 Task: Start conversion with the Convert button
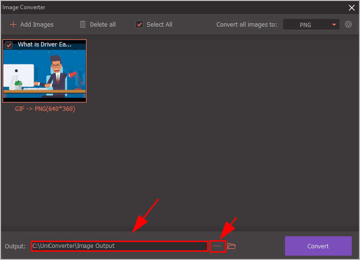pyautogui.click(x=318, y=246)
